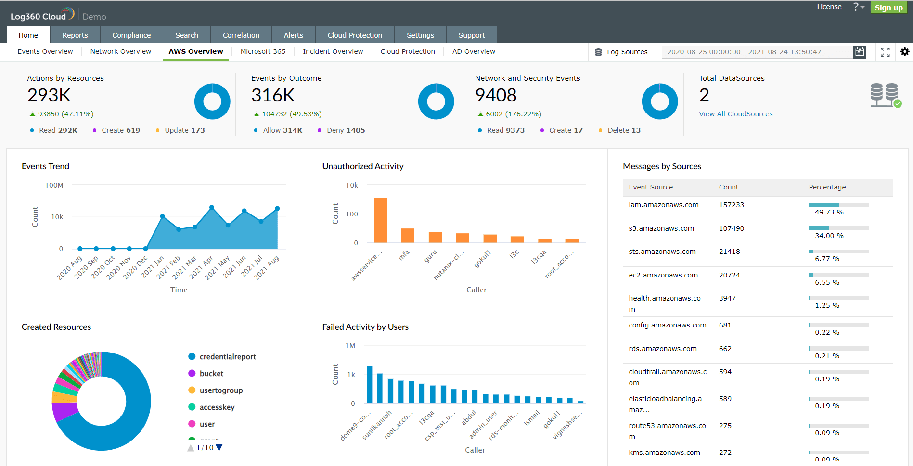The height and width of the screenshot is (466, 913).
Task: Select the Incident Overview tab
Action: coord(333,51)
